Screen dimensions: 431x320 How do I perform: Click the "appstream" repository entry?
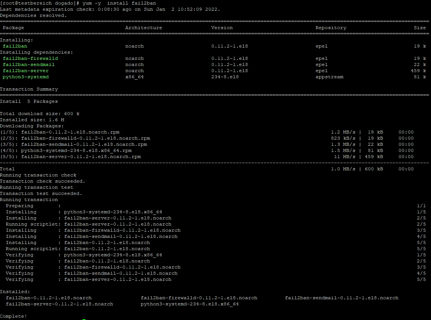pos(329,77)
